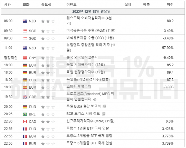
Task: Open the 독일 Ifo 기업환경지수 (12월) event
Action: coord(88,79)
